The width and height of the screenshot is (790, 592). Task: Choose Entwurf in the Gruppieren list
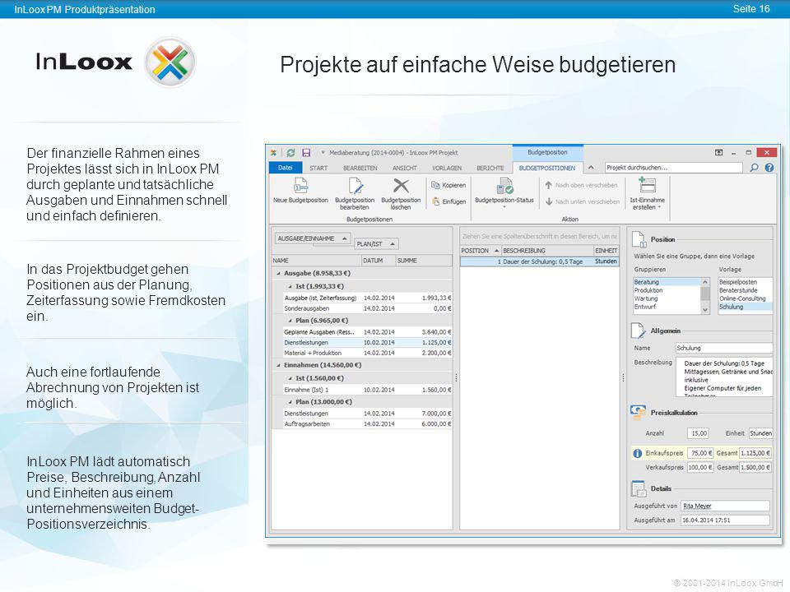(x=667, y=307)
